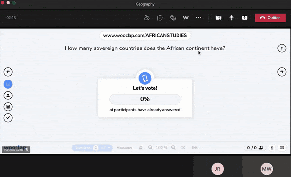The height and width of the screenshot is (177, 291).
Task: Open the info icon in the bottom bar
Action: (x=272, y=148)
